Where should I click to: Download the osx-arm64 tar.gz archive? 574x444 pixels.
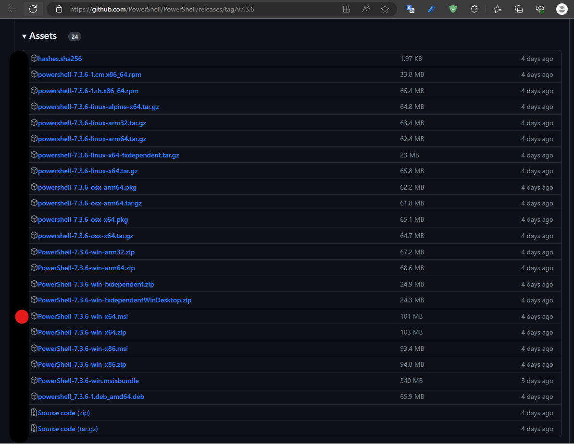click(x=90, y=203)
